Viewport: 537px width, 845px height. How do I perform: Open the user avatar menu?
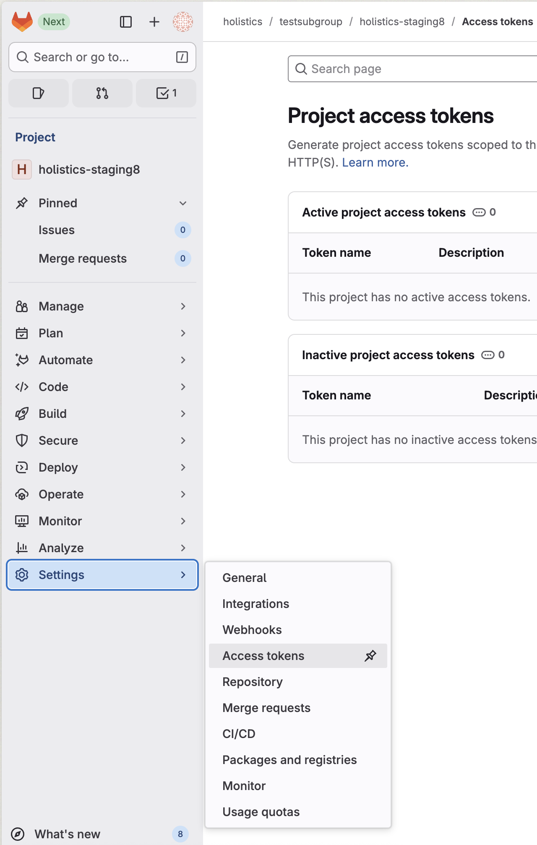182,22
